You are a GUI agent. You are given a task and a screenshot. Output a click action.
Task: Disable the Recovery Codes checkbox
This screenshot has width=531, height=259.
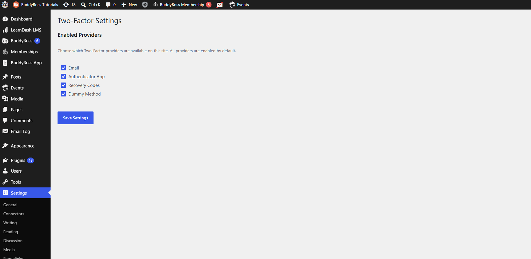pos(63,85)
